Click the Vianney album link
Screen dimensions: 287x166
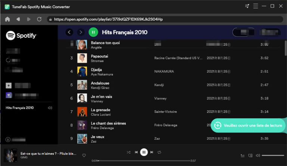[160, 98]
